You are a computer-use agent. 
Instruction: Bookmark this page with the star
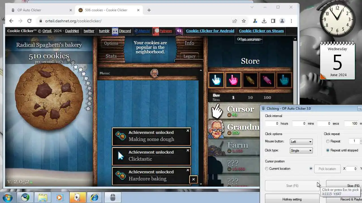pos(244,21)
